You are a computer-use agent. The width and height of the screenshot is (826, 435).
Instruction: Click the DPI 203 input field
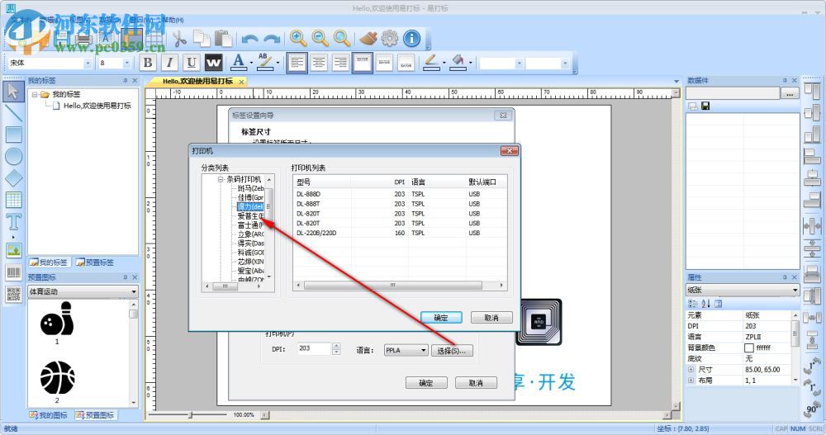point(314,348)
